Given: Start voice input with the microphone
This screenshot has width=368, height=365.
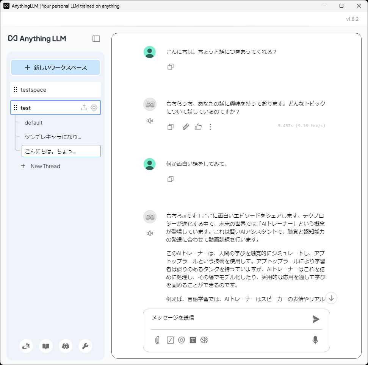Looking at the screenshot, I should pos(315,340).
